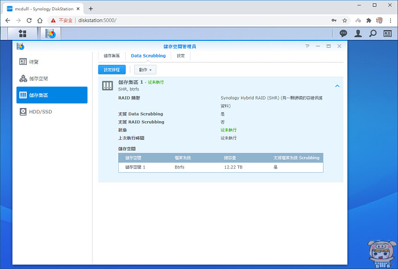Open a new browser tab
The height and width of the screenshot is (269, 398).
tap(90, 9)
